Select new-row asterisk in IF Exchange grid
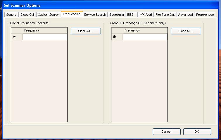 (117, 37)
